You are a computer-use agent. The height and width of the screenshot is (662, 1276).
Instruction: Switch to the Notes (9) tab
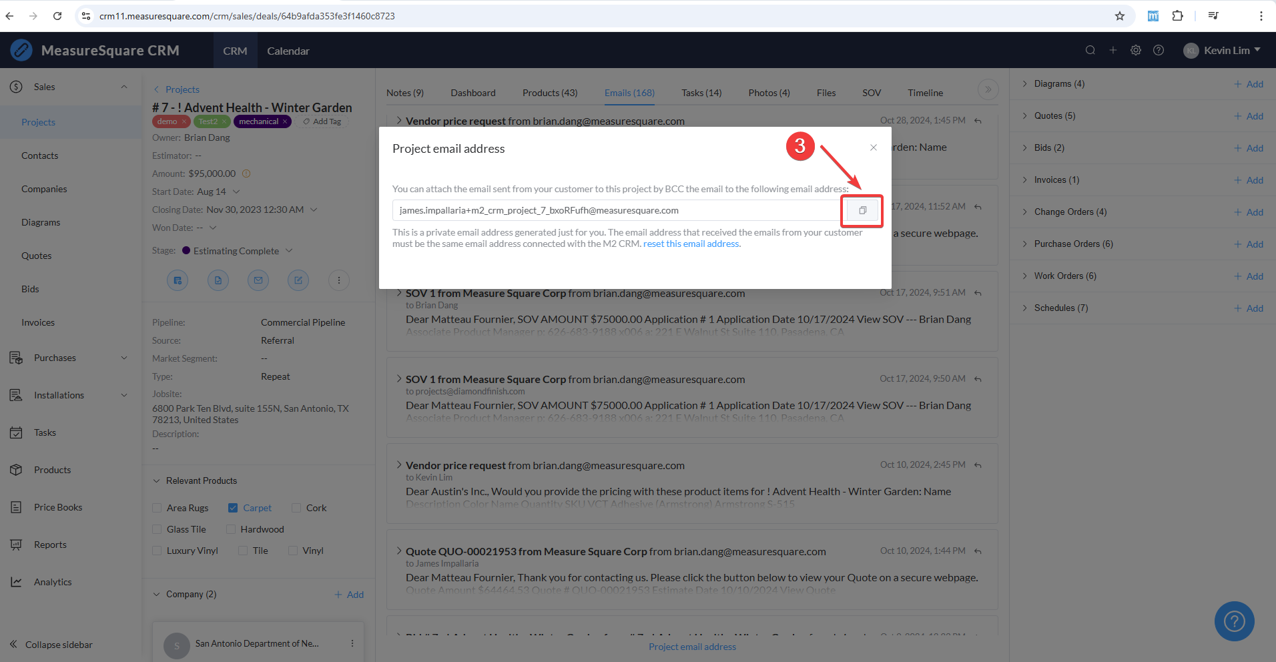[405, 93]
